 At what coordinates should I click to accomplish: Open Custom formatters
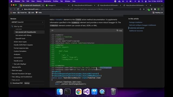coord(20,51)
